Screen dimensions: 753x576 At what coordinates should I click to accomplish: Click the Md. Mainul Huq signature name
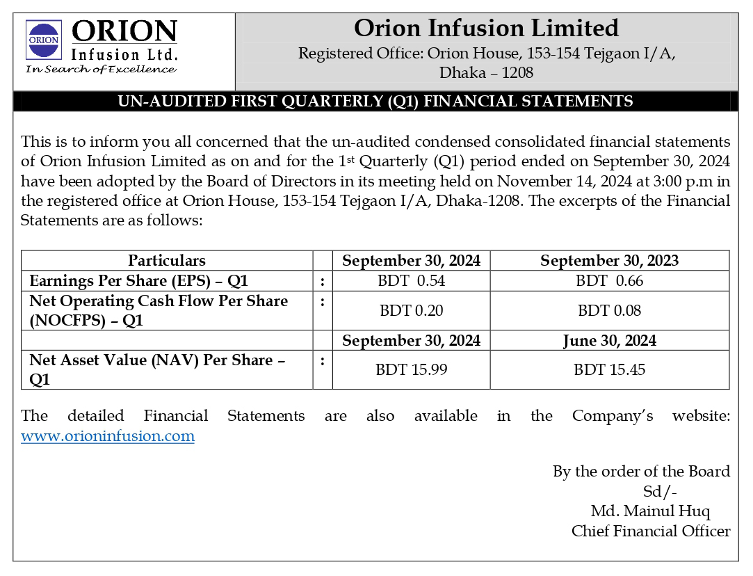point(650,511)
